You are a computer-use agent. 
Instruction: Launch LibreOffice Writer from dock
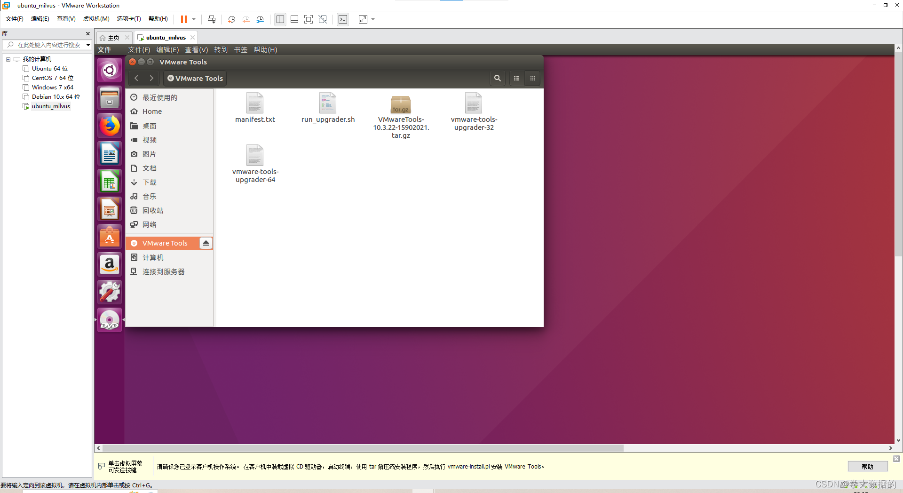(x=110, y=153)
